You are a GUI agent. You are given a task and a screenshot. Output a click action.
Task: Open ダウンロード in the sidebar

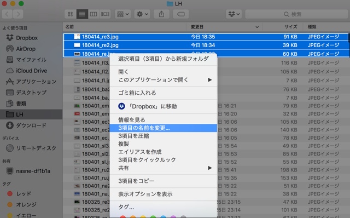click(x=31, y=125)
